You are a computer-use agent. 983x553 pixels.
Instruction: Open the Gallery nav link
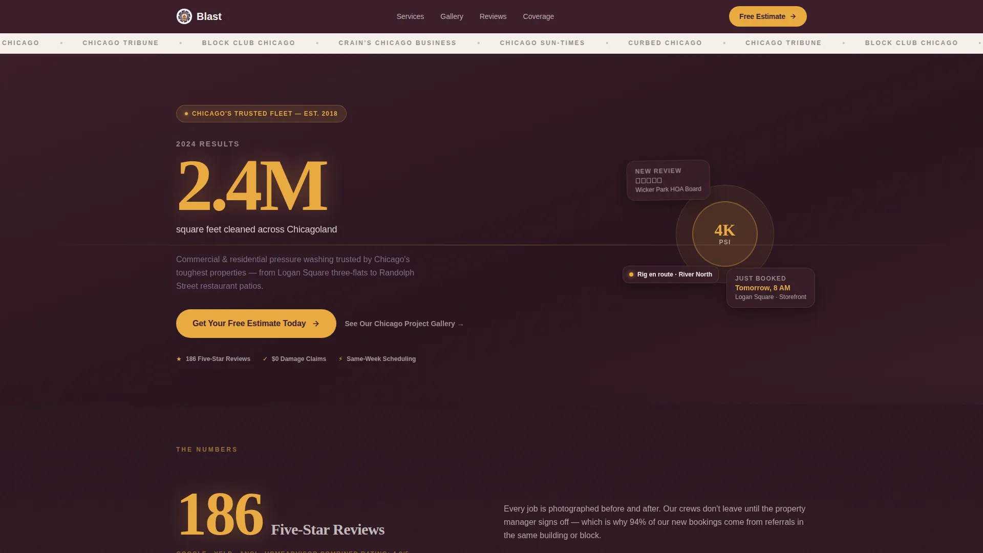(452, 16)
